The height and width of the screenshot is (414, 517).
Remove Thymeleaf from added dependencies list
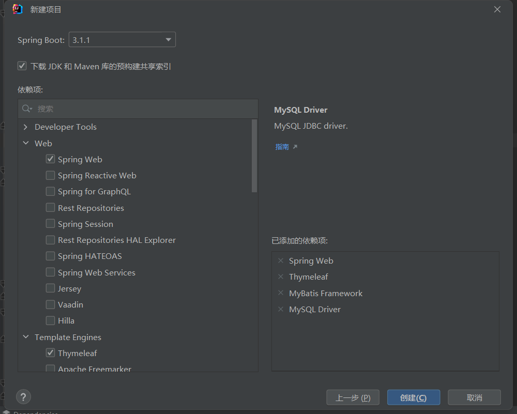click(281, 277)
